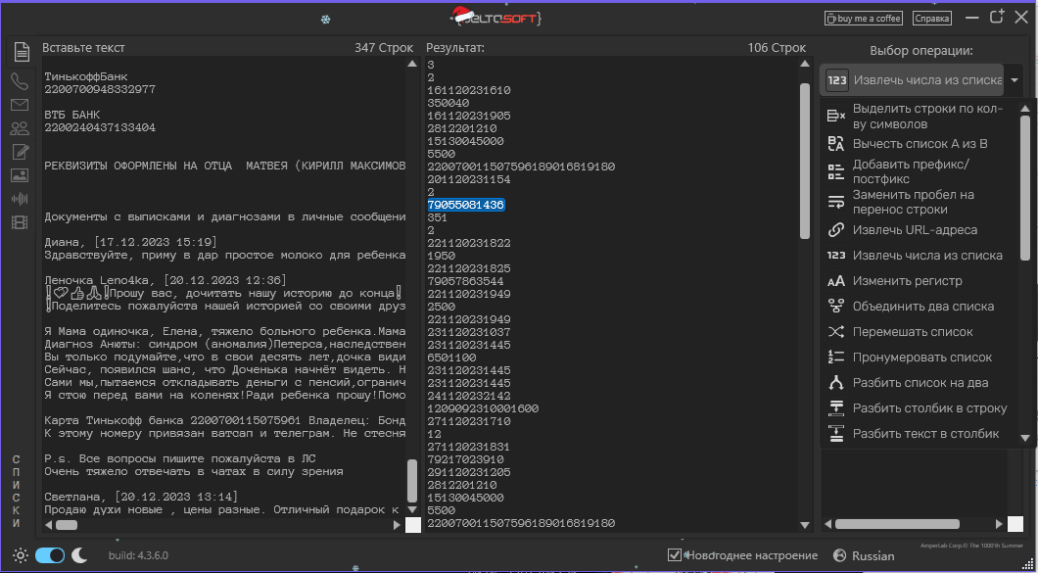
Task: Open the email envelope sidebar section
Action: (20, 106)
